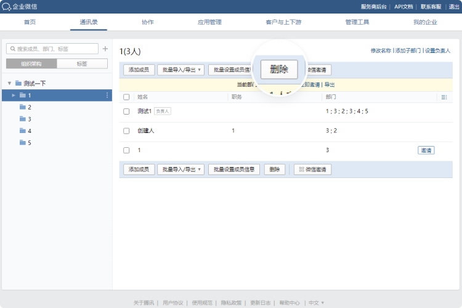Click the 修改名称 link
The width and height of the screenshot is (462, 308).
pyautogui.click(x=381, y=51)
